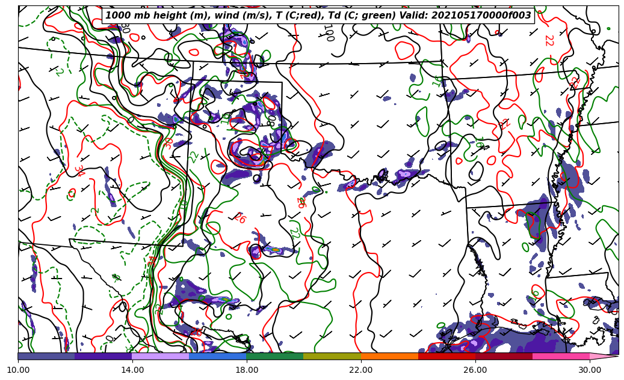Select the bright red colorbar segment before 26.00

click(x=446, y=356)
